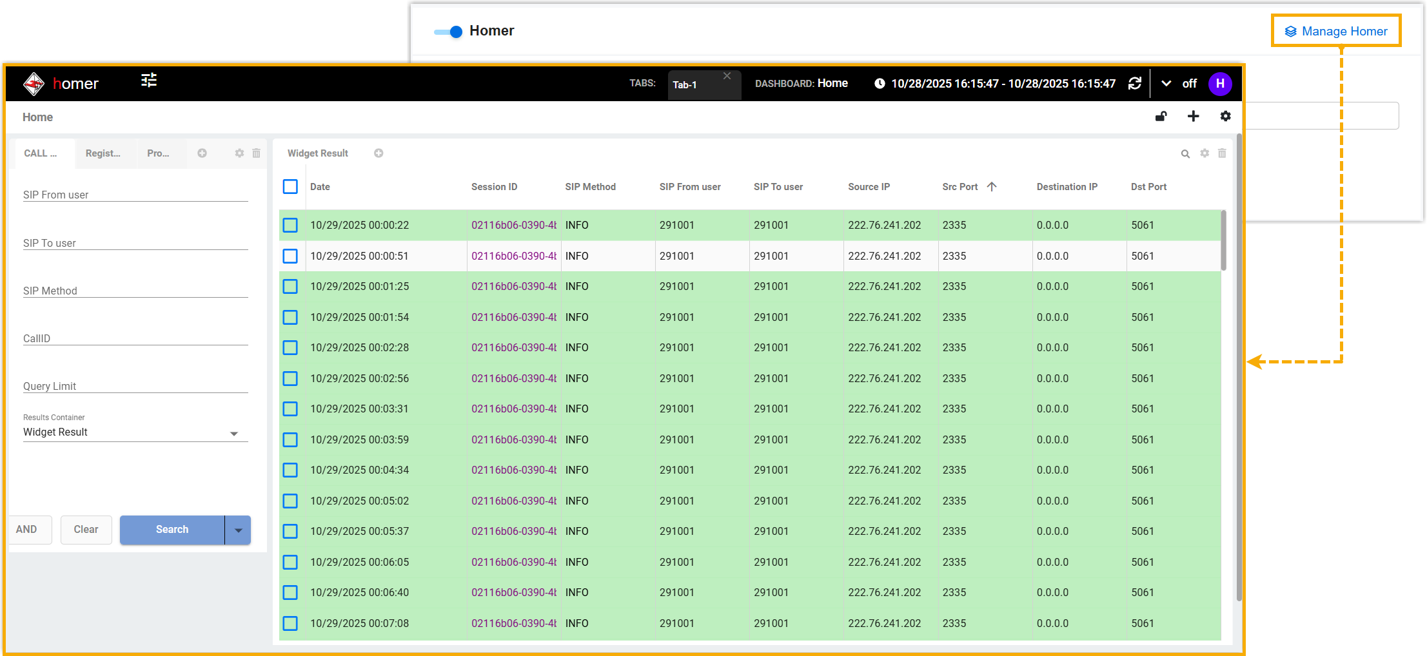Viewport: 1427px width, 656px height.
Task: Click the dashboard lock icon
Action: coord(1161,117)
